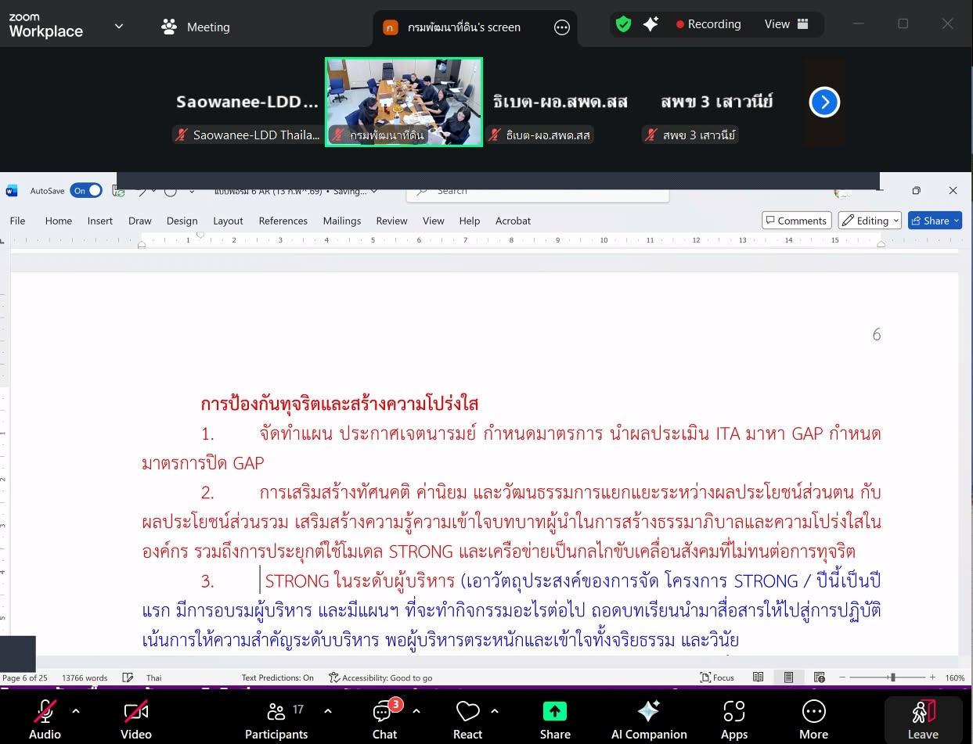The width and height of the screenshot is (973, 744).
Task: Select the สพข 3 เสาวนีย์ participant tile
Action: tap(717, 102)
